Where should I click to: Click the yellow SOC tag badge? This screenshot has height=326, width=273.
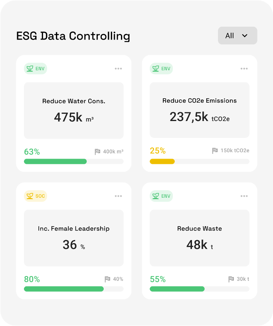pos(36,196)
